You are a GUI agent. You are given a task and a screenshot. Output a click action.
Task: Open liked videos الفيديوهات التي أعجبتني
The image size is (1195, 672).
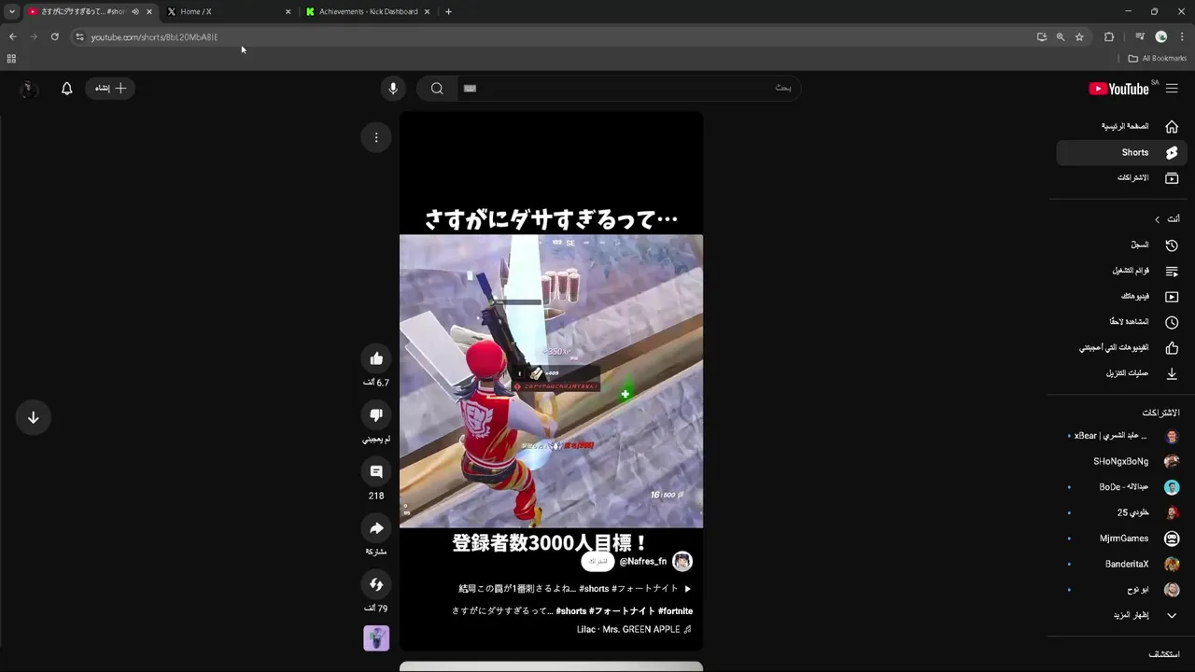click(x=1121, y=347)
